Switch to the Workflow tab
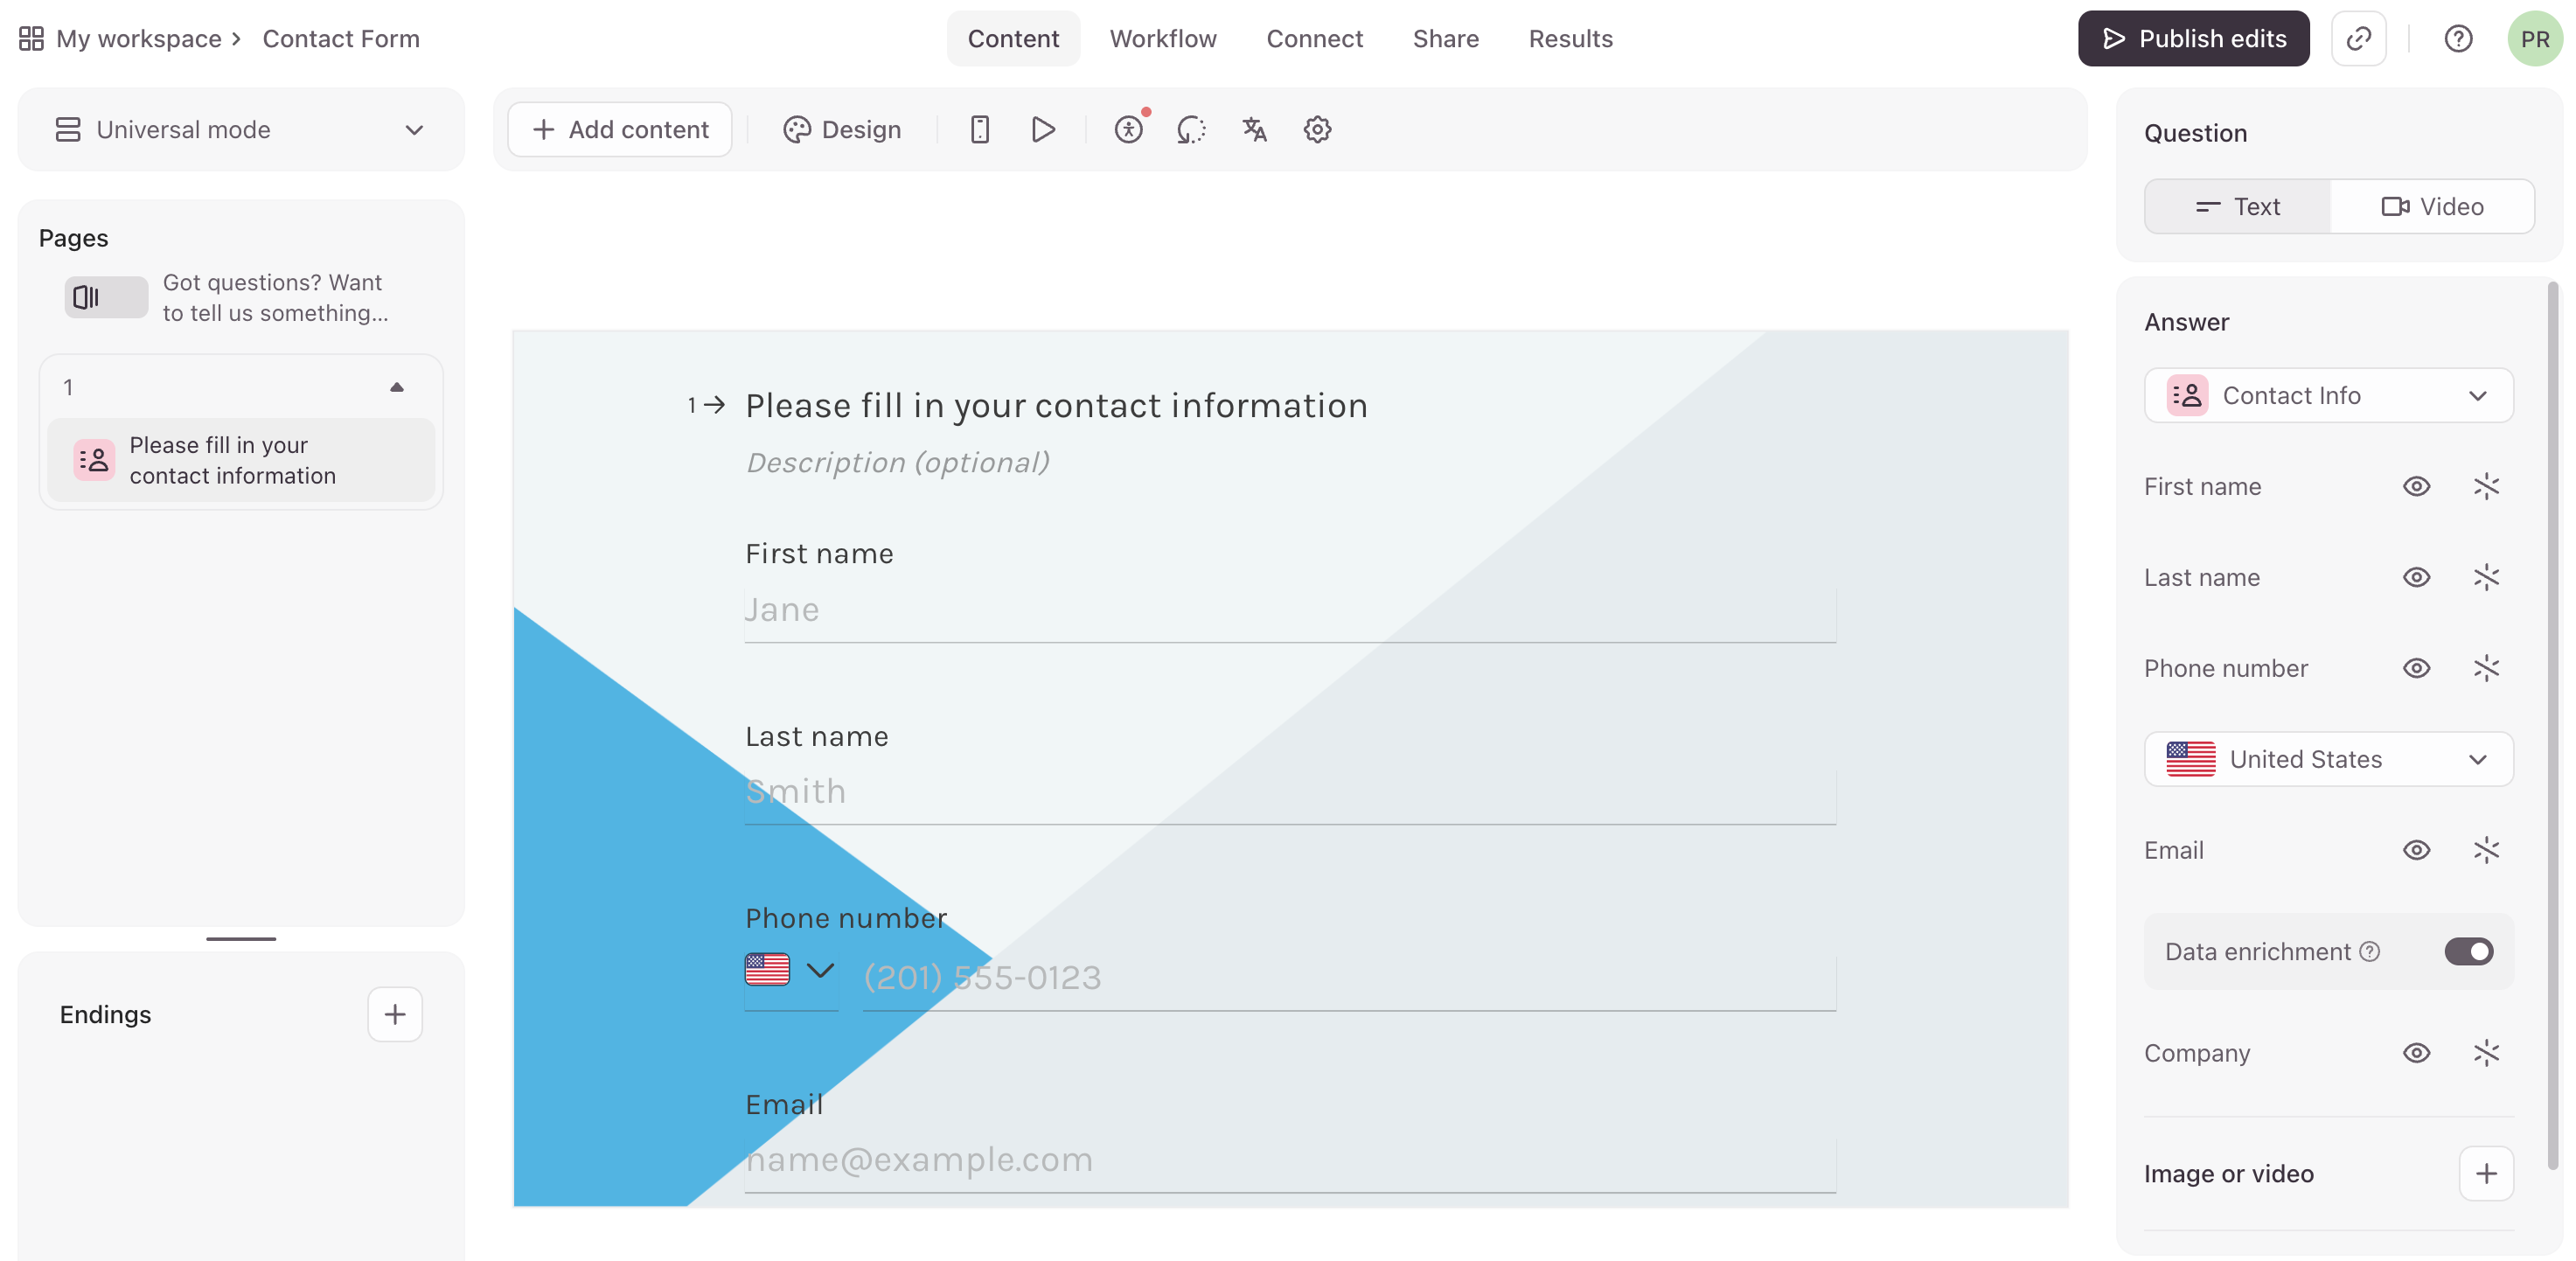 [x=1162, y=39]
